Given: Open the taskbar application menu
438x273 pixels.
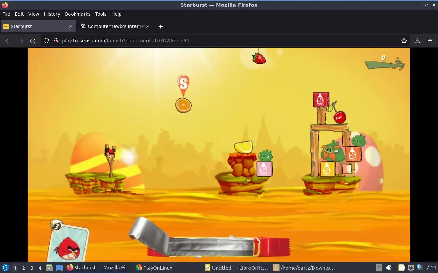Looking at the screenshot, I should coord(5,268).
